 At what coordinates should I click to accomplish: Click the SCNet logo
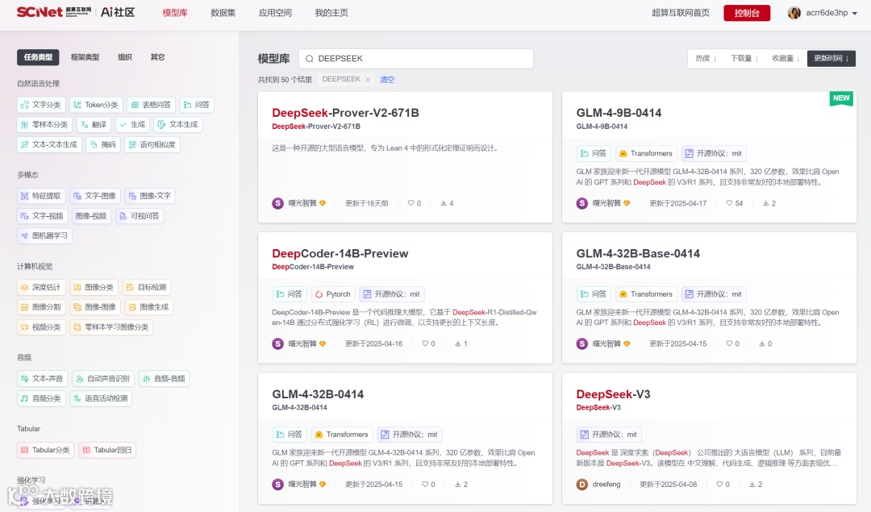click(40, 12)
